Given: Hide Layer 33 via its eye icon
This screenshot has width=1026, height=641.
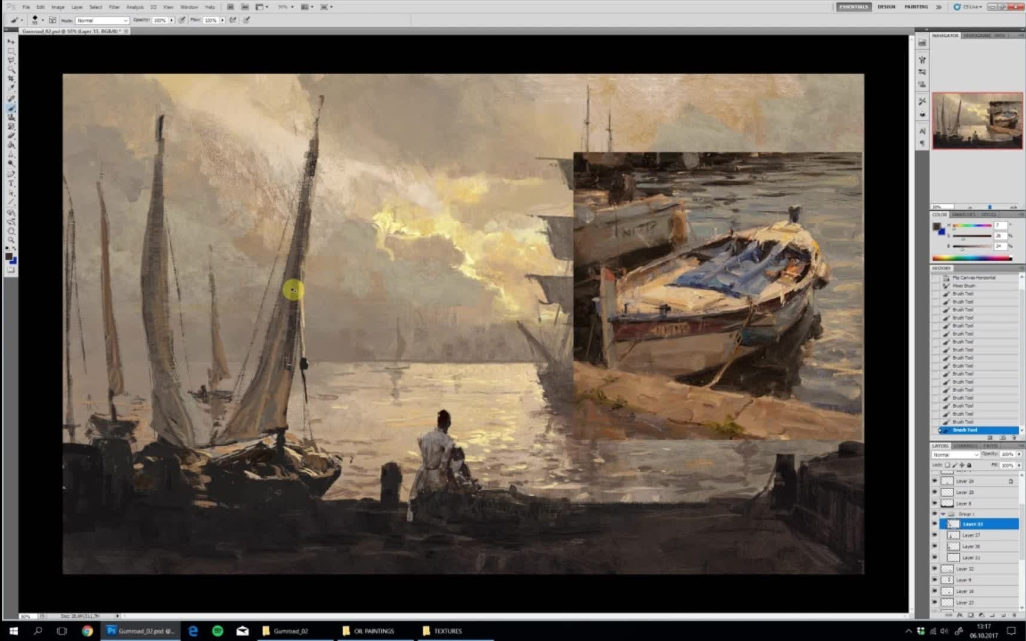Looking at the screenshot, I should click(x=935, y=524).
